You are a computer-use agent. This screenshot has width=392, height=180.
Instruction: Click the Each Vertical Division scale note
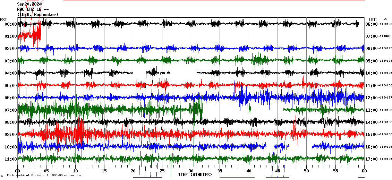tap(44, 175)
